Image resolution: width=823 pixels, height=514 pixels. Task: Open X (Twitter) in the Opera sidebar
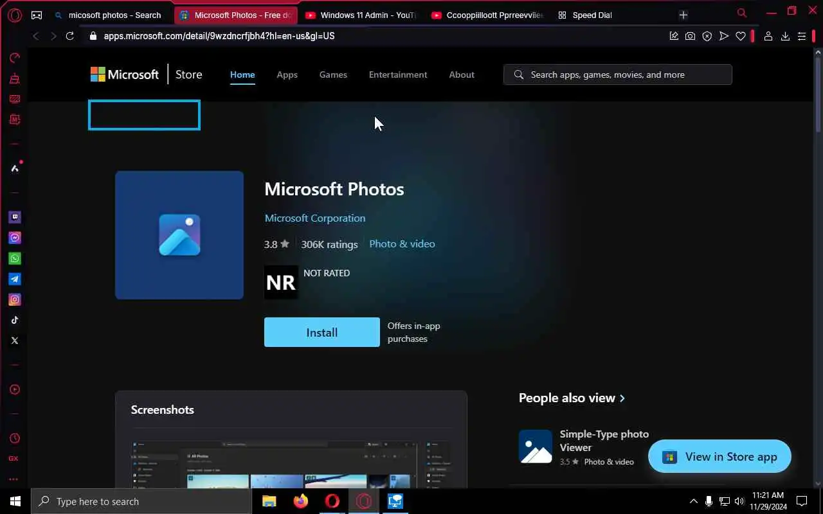pyautogui.click(x=14, y=341)
